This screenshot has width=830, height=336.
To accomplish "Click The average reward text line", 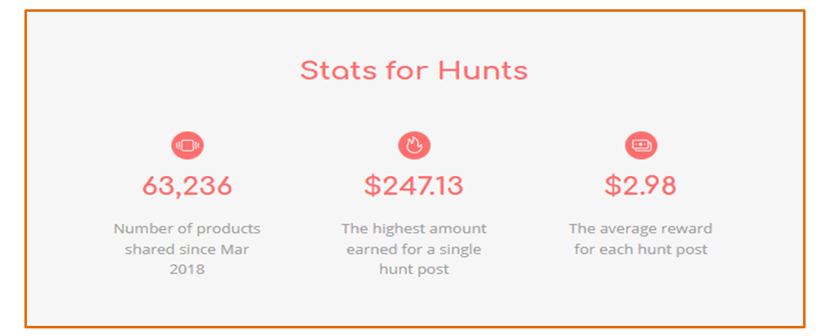I will [641, 229].
